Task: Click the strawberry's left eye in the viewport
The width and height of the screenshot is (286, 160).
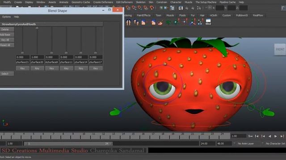Action: click(162, 90)
